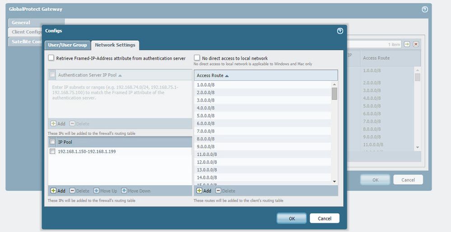This screenshot has width=451, height=232.
Task: Click OK in the Configs dialog
Action: (x=292, y=218)
